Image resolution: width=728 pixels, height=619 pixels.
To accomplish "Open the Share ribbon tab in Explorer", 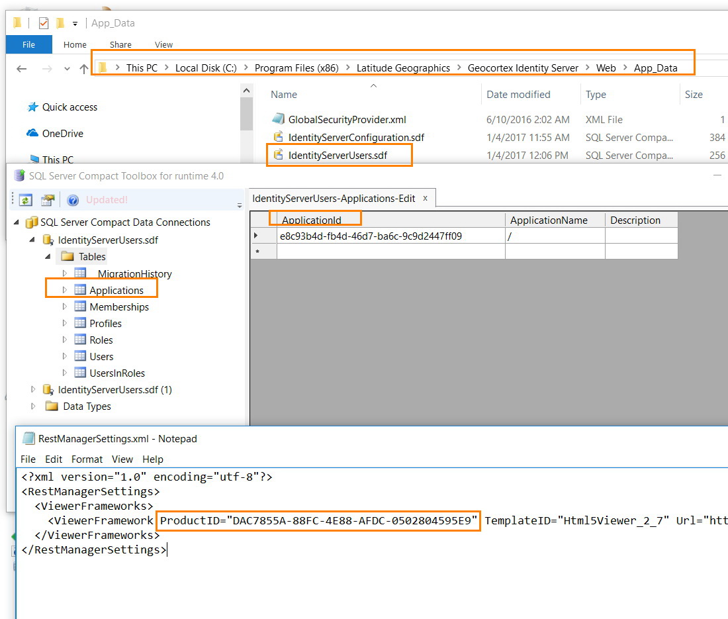I will point(120,44).
